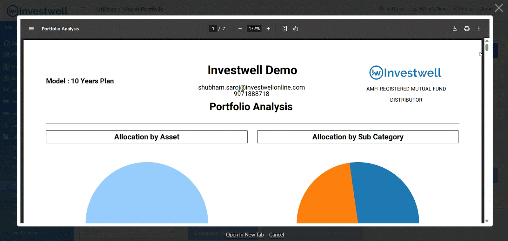
Task: Edit the current page number field
Action: click(x=213, y=29)
